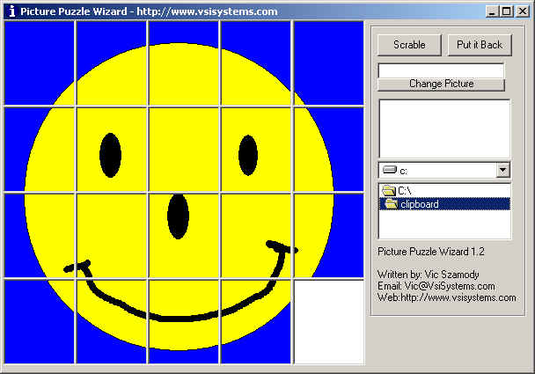The width and height of the screenshot is (535, 374).
Task: Click the puzzle tile showing the left eye
Action: pos(112,150)
